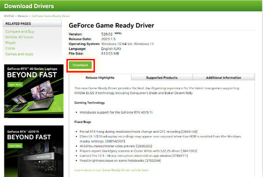Click the version number 528.02
The image size is (263, 177).
tap(107, 34)
